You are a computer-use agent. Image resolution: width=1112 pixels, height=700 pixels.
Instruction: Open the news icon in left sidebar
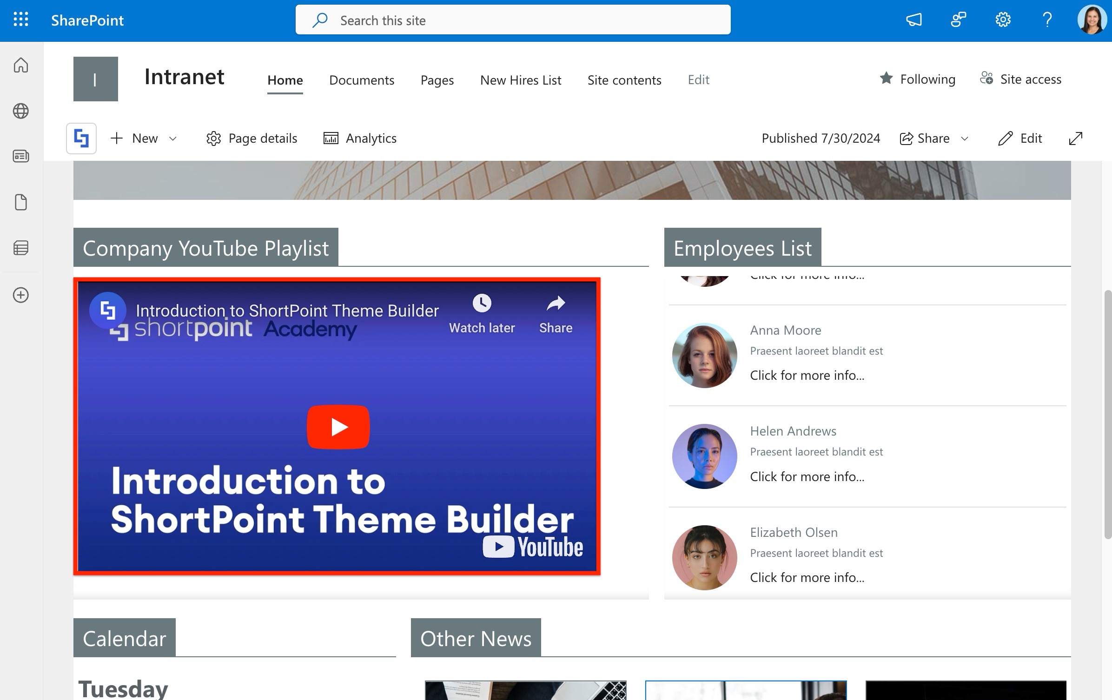point(21,156)
